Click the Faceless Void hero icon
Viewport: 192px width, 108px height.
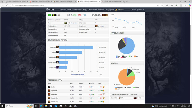pyautogui.click(x=57, y=67)
